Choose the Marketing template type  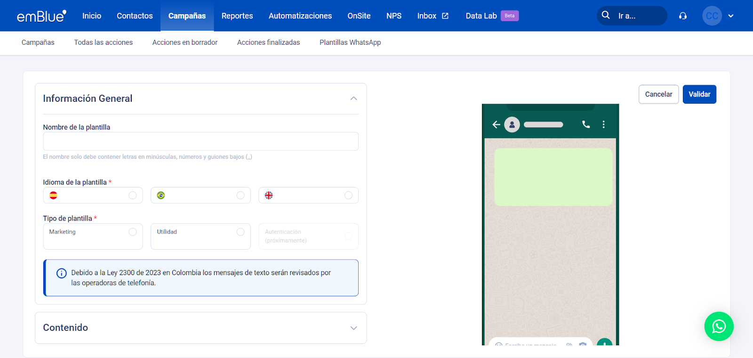tap(93, 236)
